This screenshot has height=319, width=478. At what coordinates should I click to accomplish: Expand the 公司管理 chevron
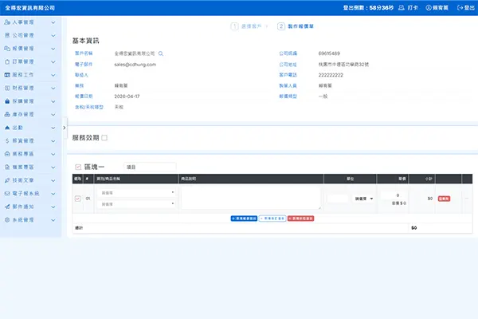click(x=53, y=36)
